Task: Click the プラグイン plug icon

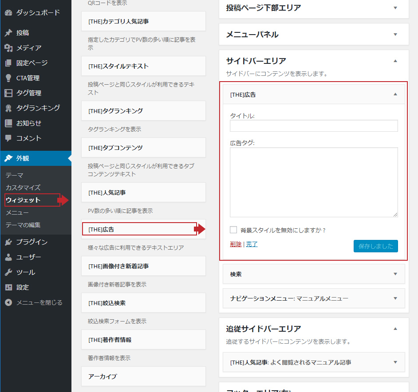Action: pos(8,242)
